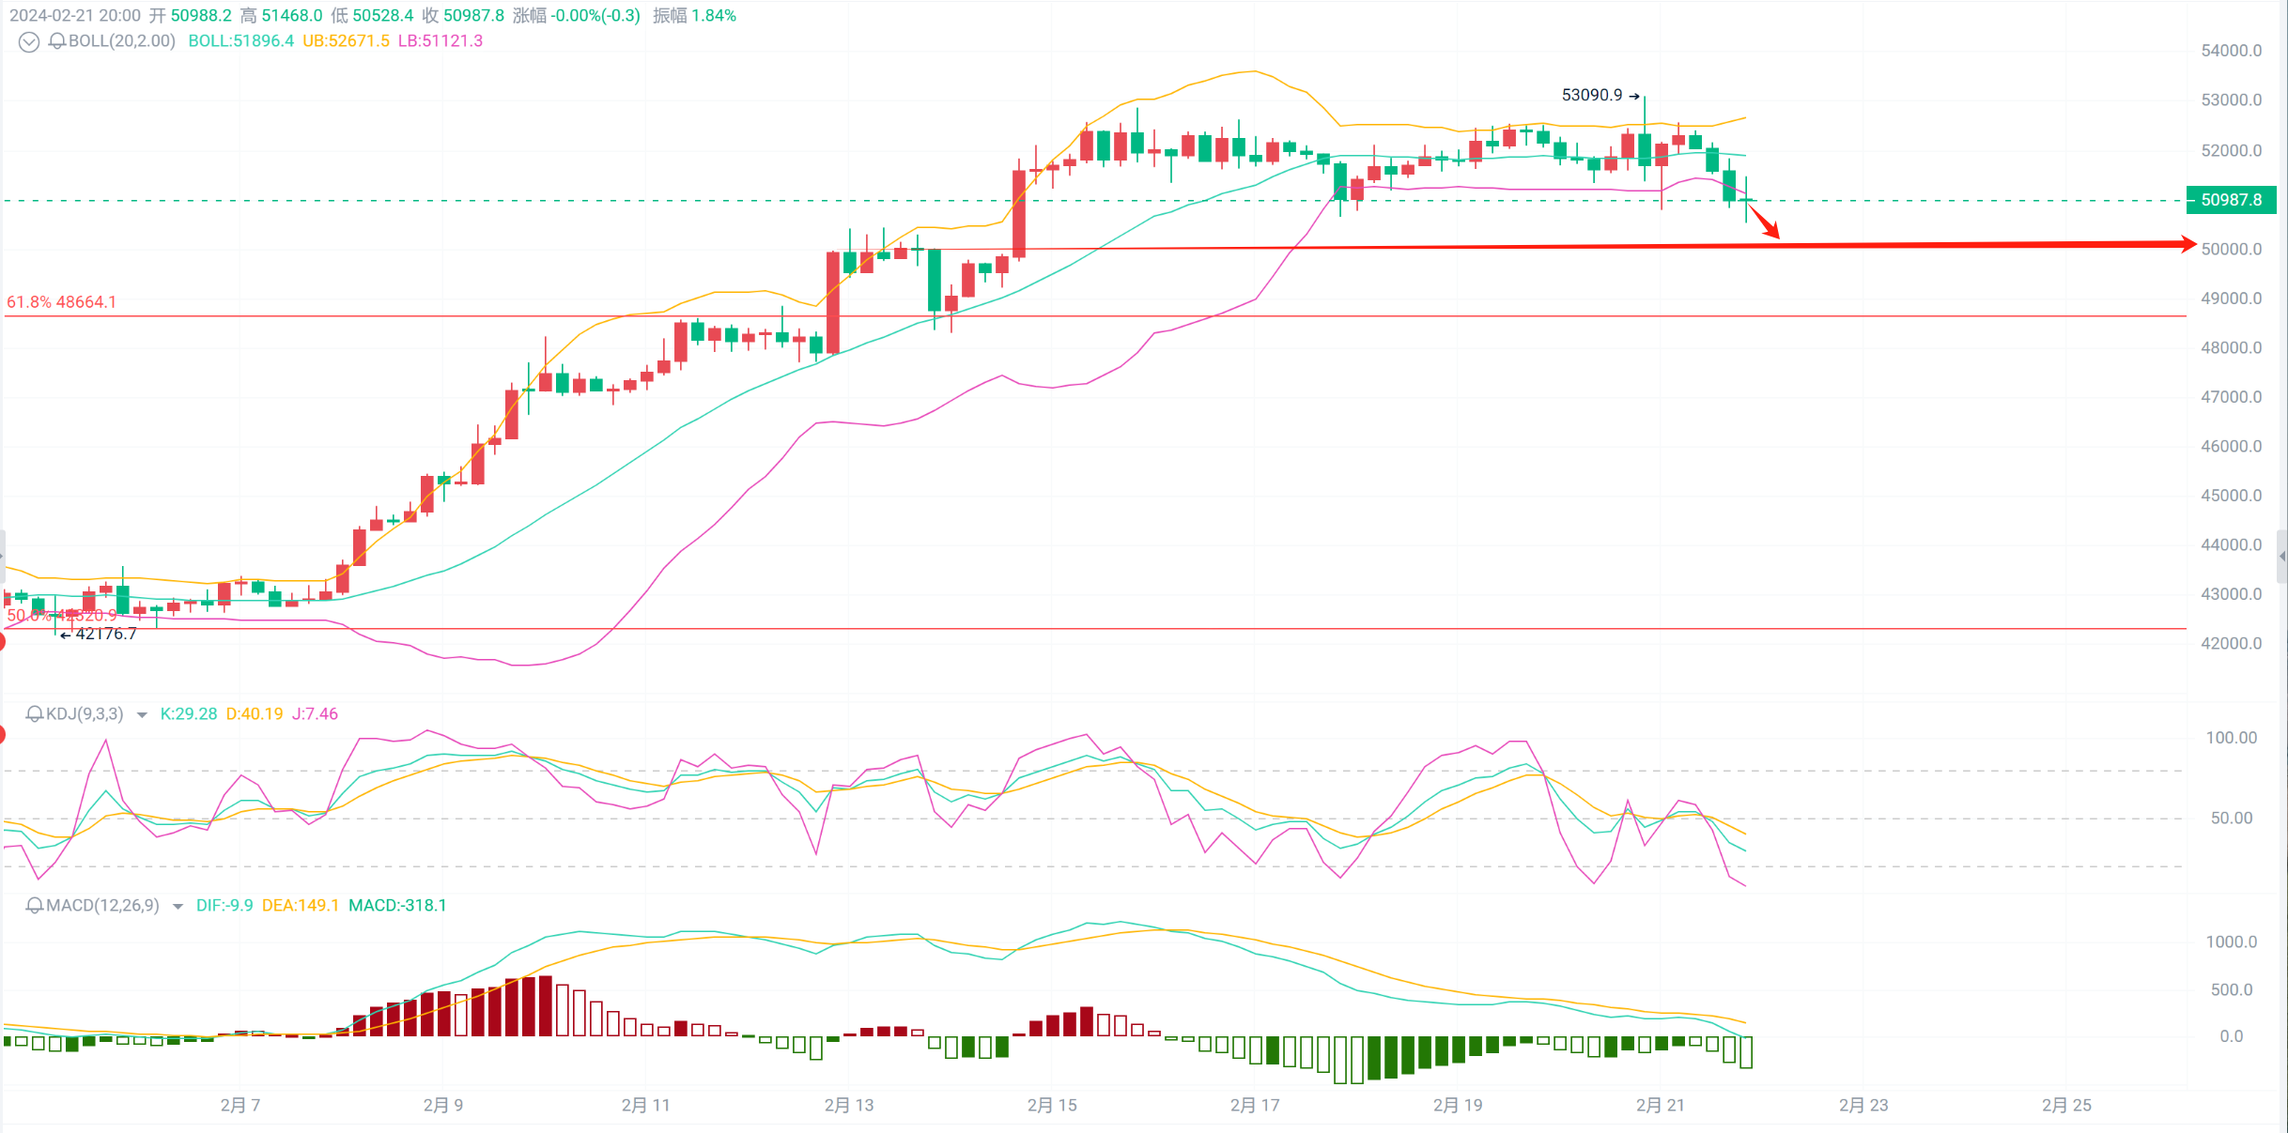Viewport: 2288px width, 1133px height.
Task: Click the red dot marker left of 42176.7
Action: click(x=2, y=642)
